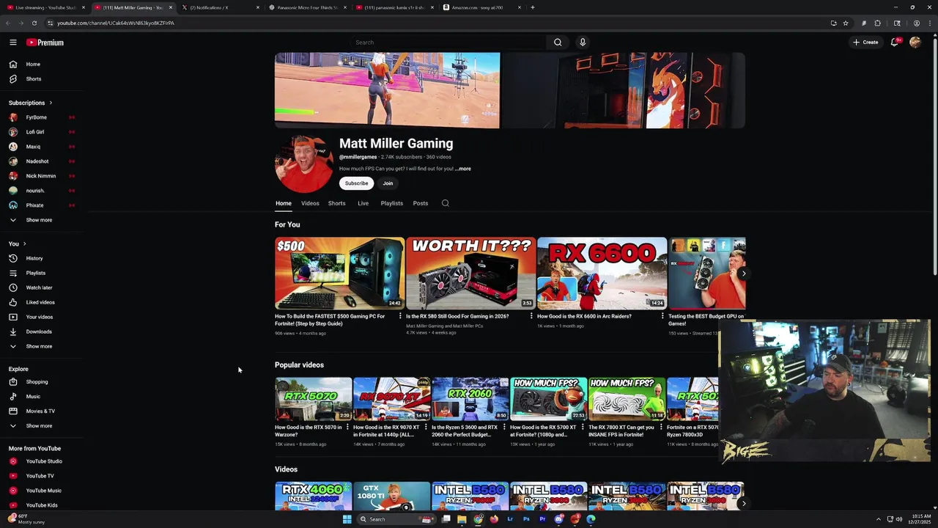Screen dimensions: 938x528
Task: Switch to the channel Videos tab
Action: click(x=310, y=203)
